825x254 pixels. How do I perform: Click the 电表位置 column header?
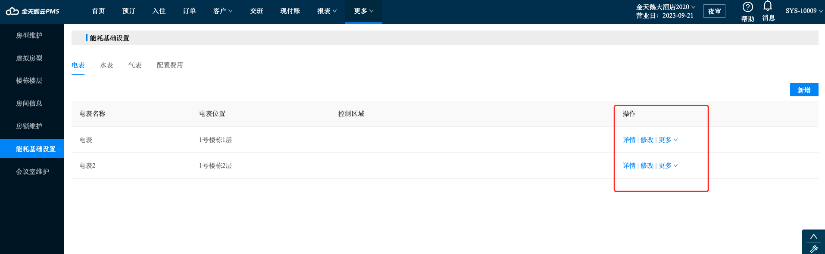tap(212, 114)
